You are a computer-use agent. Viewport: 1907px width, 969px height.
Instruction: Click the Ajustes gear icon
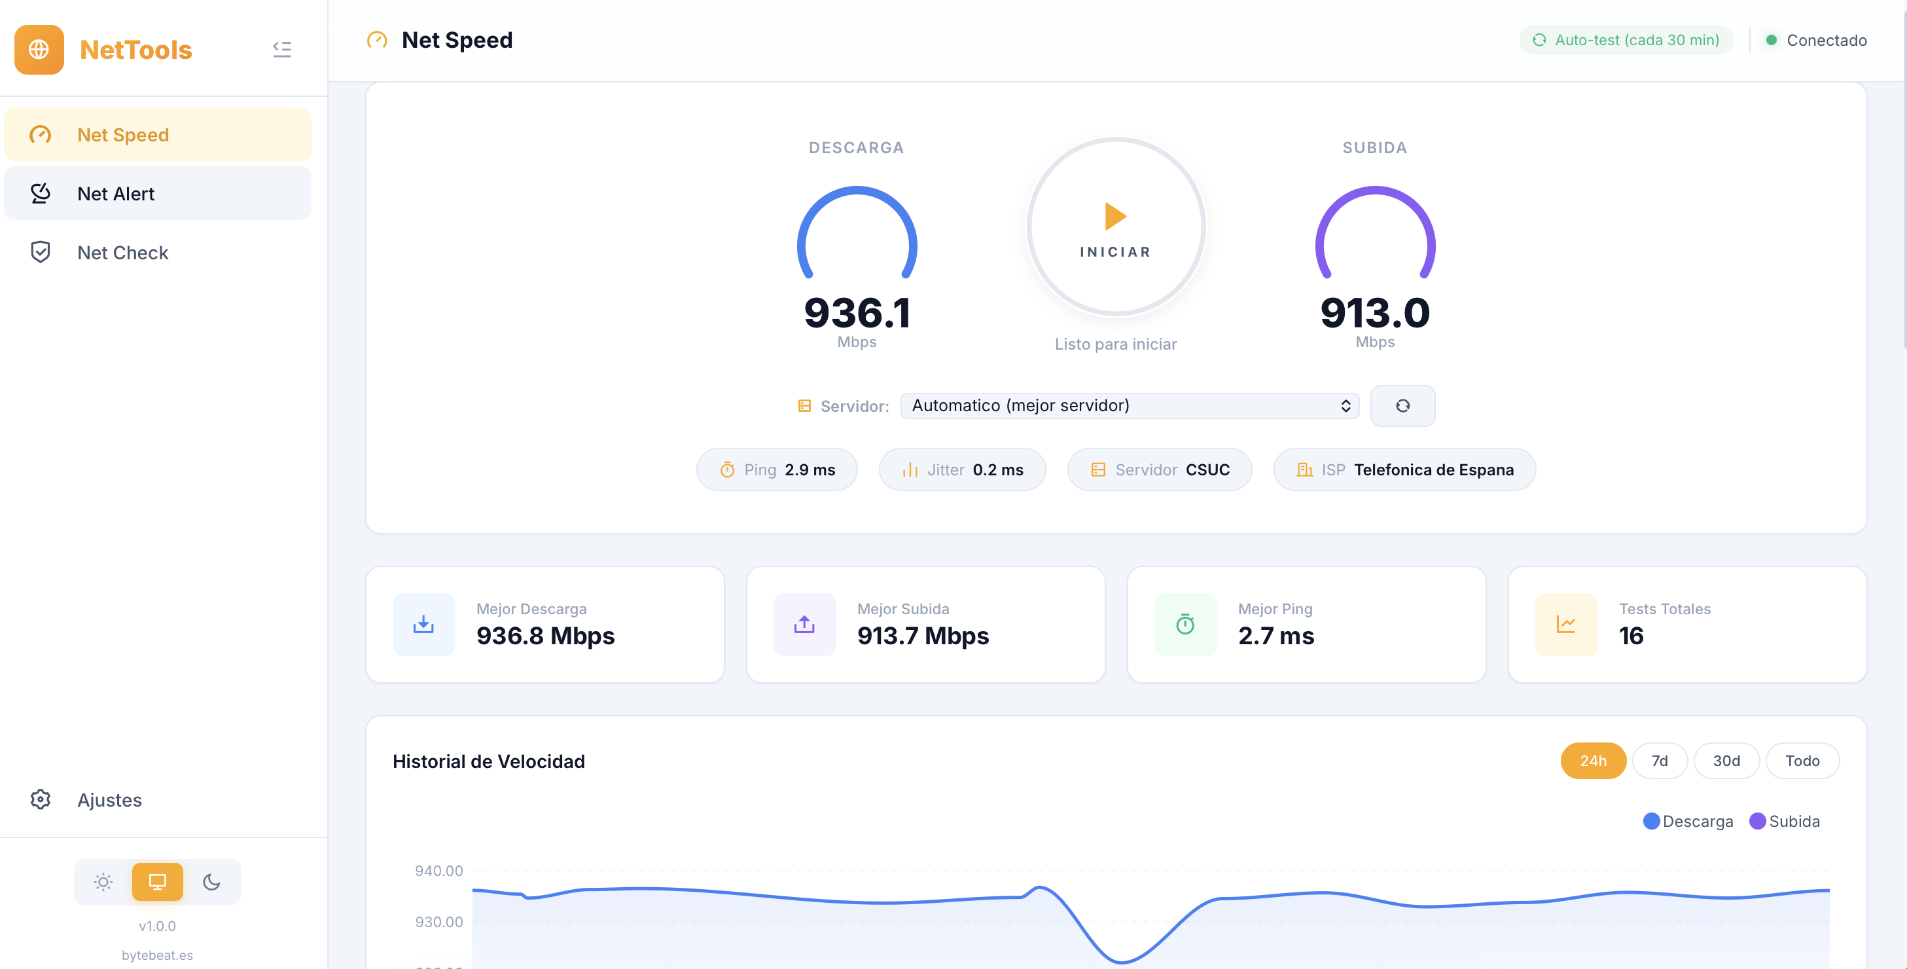(41, 799)
